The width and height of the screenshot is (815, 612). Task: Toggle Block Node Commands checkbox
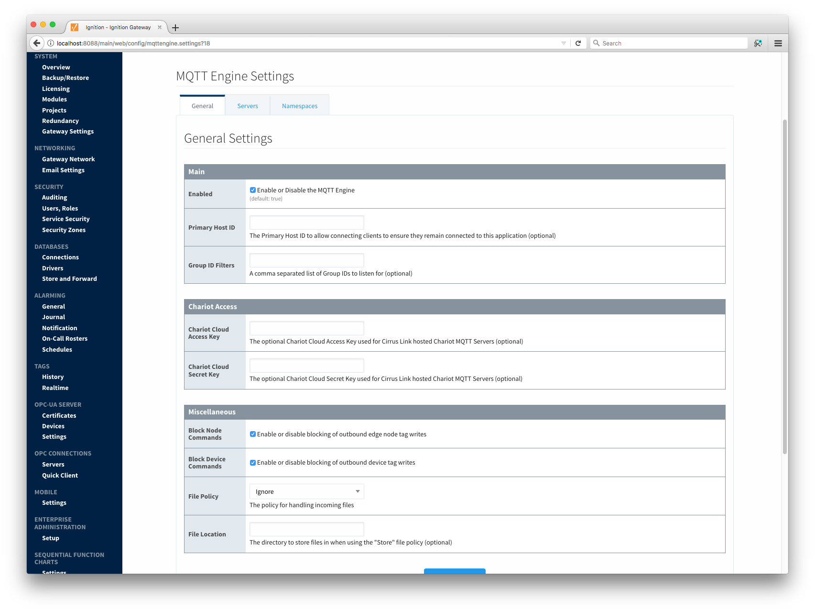pyautogui.click(x=253, y=434)
